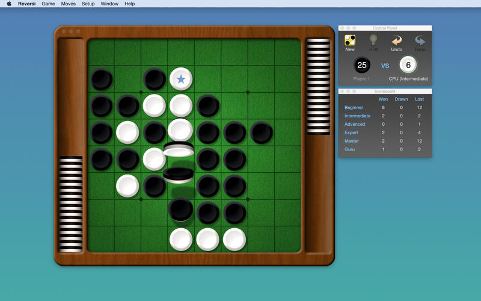The height and width of the screenshot is (301, 481).
Task: Open the Help menu
Action: coord(129,4)
